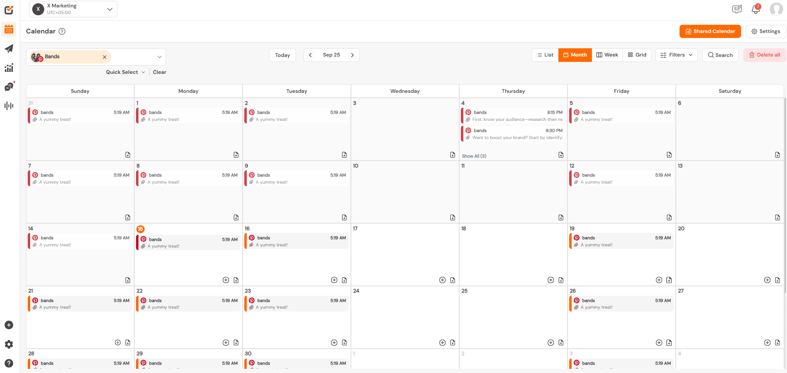This screenshot has width=787, height=373.
Task: Open notifications via the bell icon
Action: pos(756,9)
